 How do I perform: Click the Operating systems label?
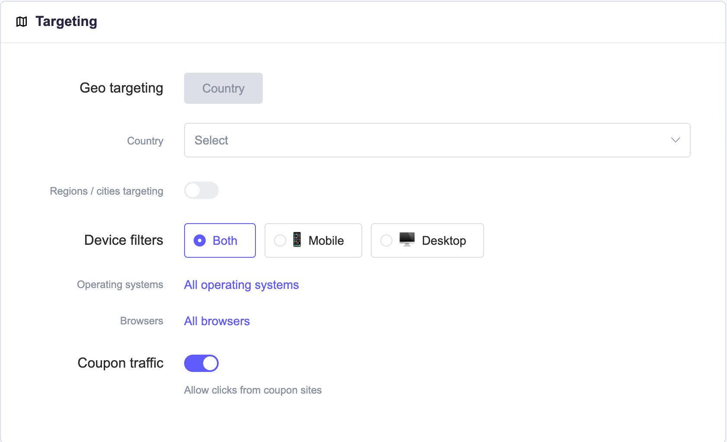[x=120, y=285]
